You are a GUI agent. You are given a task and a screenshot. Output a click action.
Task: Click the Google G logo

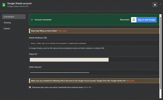[x=134, y=20]
